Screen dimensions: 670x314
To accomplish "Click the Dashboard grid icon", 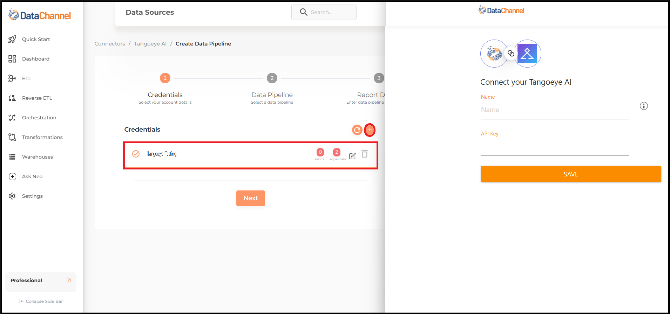I will coord(12,59).
